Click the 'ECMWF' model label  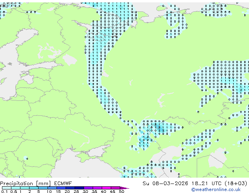pos(63,184)
